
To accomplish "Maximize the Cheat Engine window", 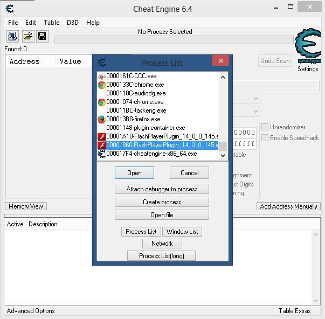I will coord(291,7).
